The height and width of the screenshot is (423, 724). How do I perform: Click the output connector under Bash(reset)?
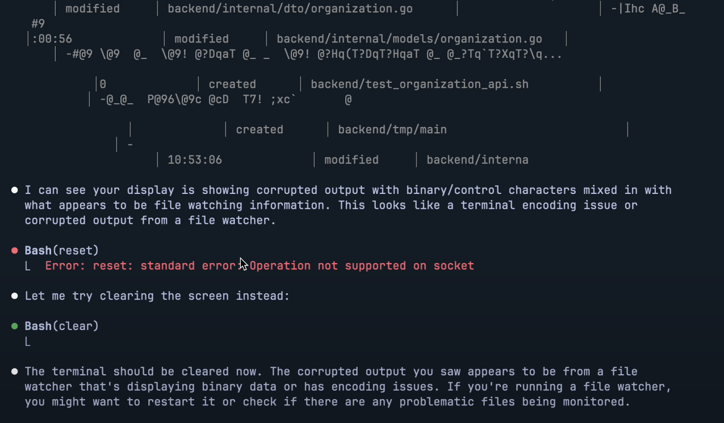(x=28, y=265)
